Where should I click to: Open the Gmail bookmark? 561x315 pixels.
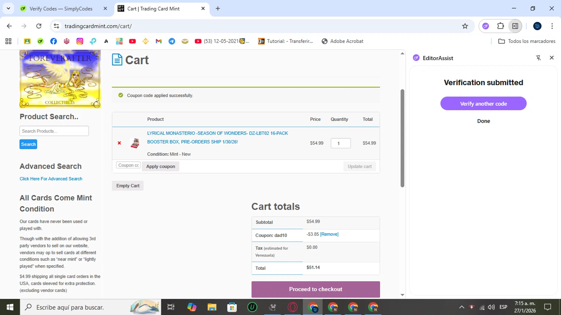pos(159,41)
